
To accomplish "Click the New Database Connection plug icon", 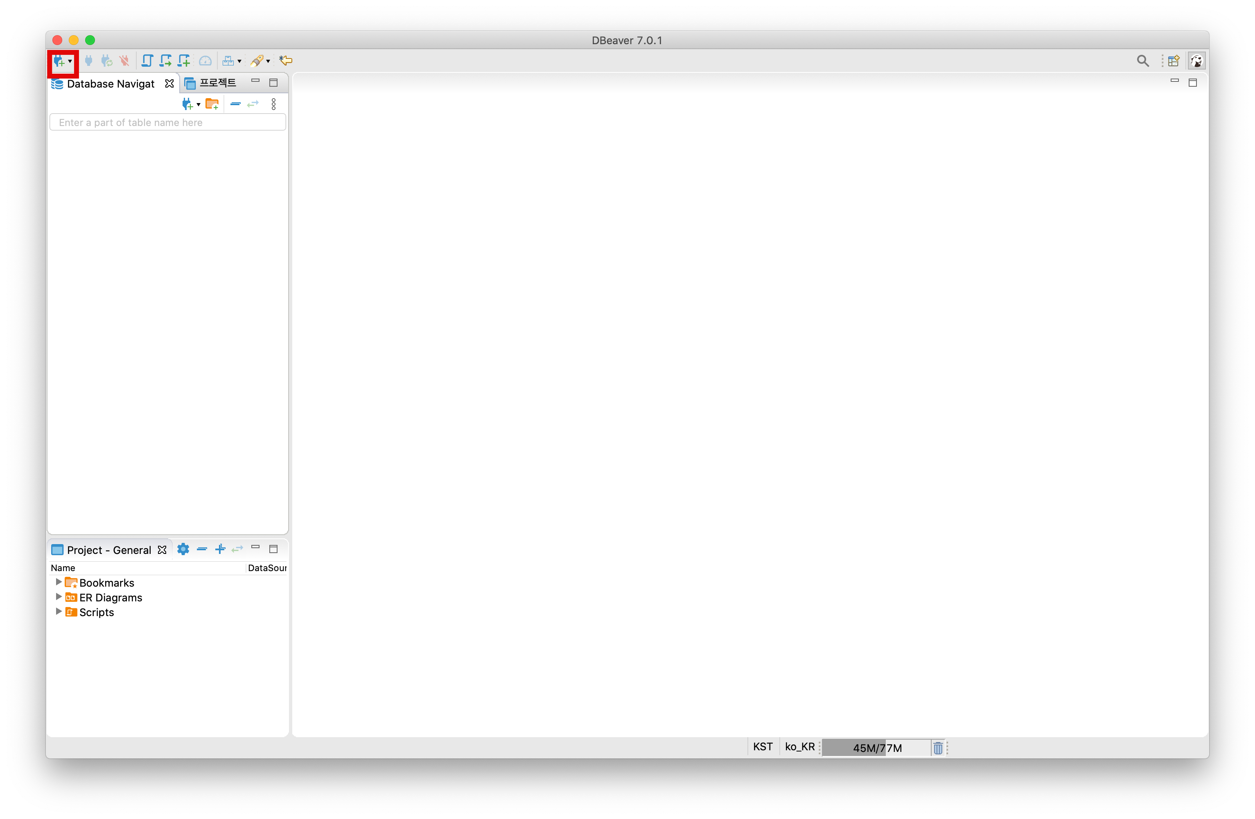I will (59, 61).
